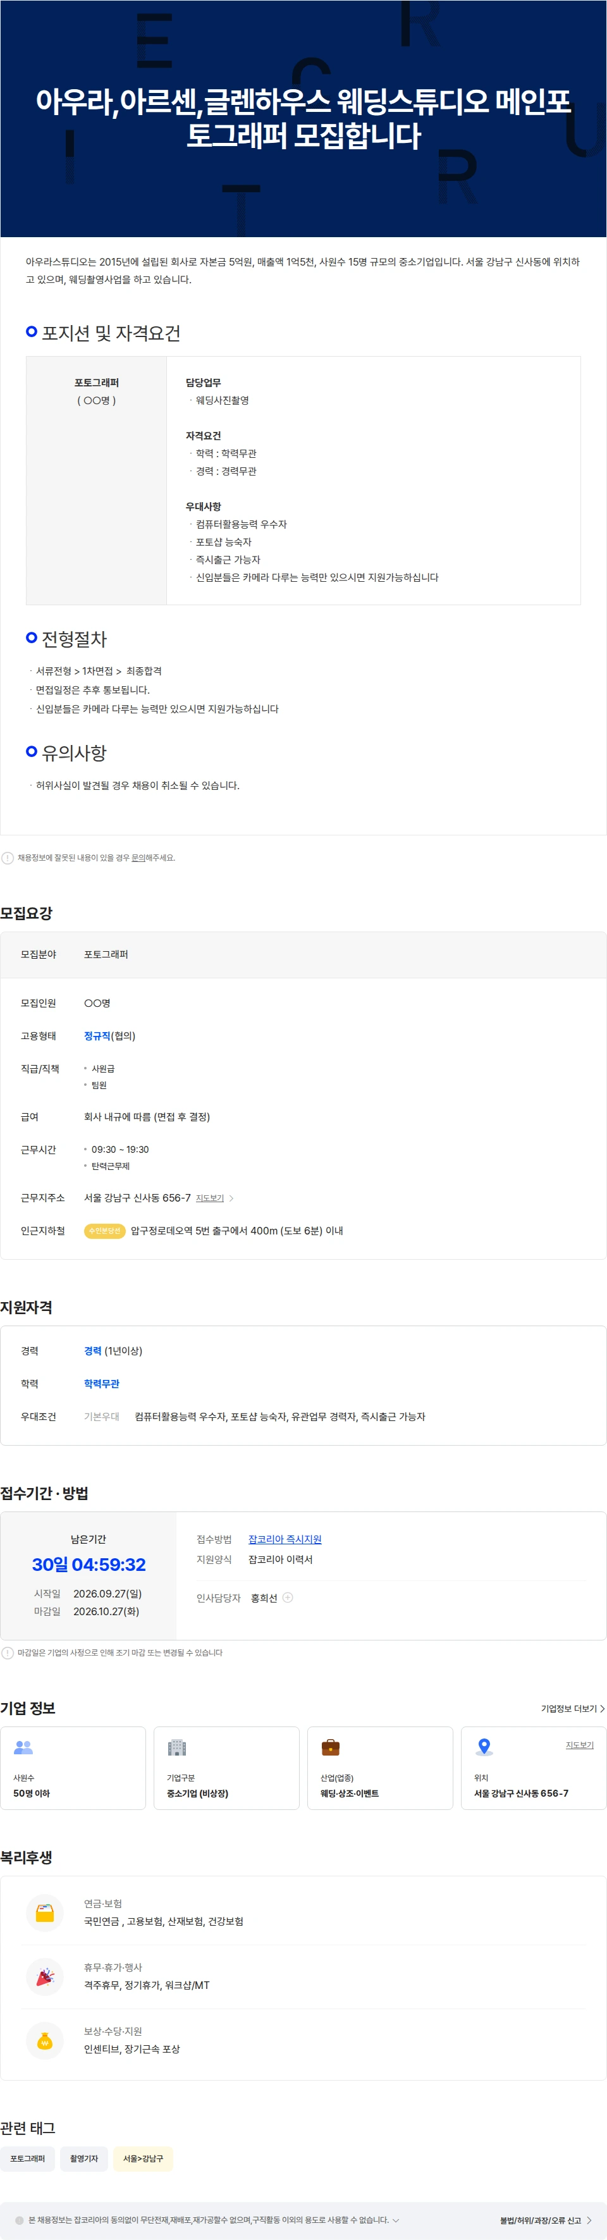
Task: Click the 학력무관 education text
Action: (102, 1384)
